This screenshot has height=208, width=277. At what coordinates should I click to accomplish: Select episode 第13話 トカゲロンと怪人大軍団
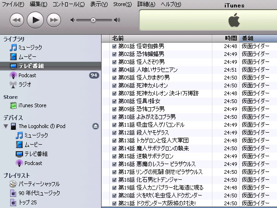pyautogui.click(x=153, y=141)
